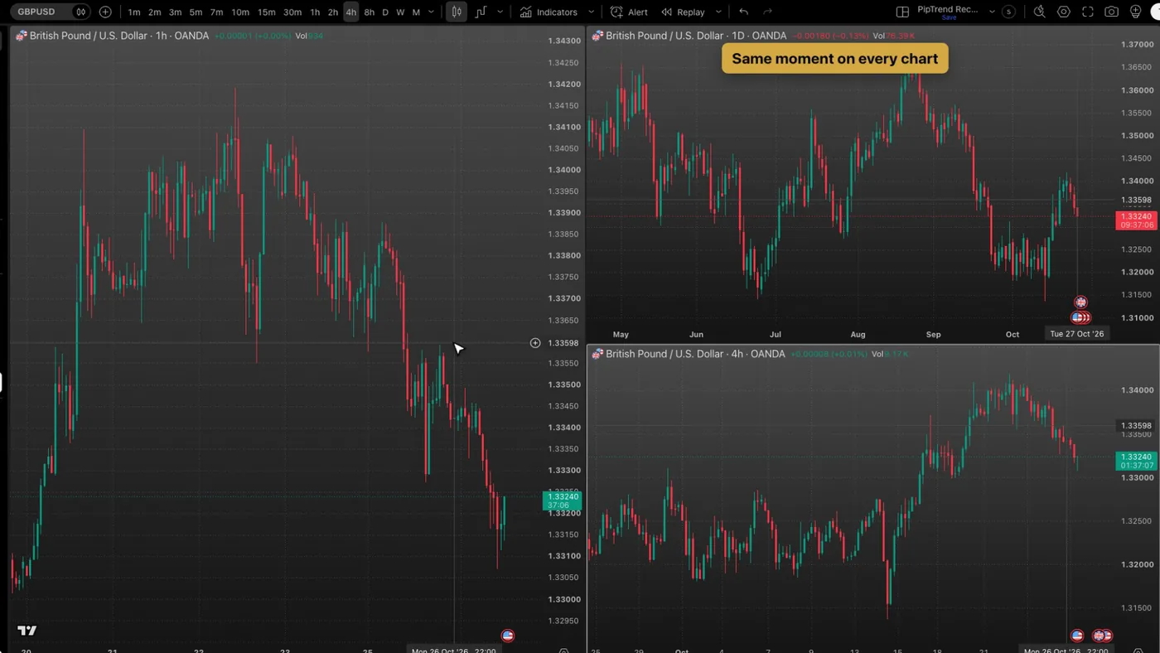Add a symbol with the plus icon
1160x653 pixels.
coord(105,12)
